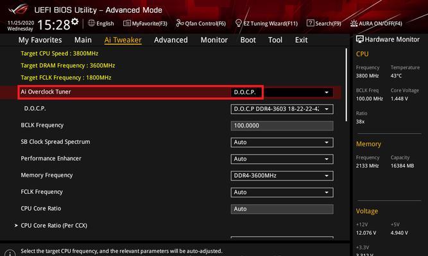Go to Monitor tab
This screenshot has height=256, width=428.
tap(214, 40)
